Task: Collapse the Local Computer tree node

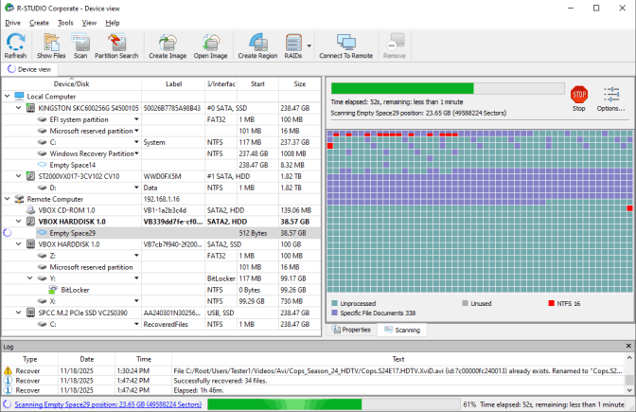Action: point(9,97)
